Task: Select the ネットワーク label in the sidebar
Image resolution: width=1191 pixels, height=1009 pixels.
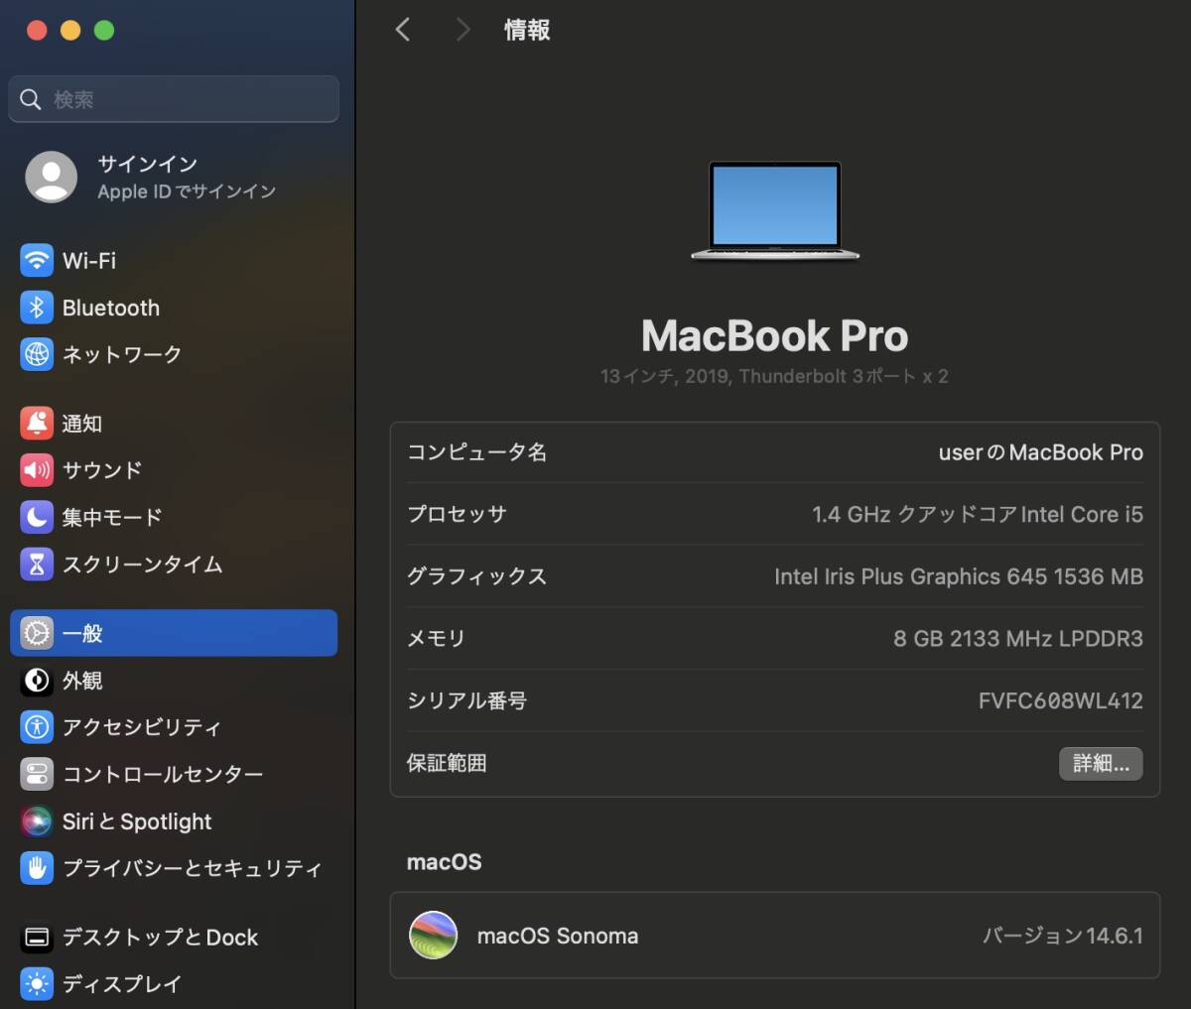Action: point(122,354)
